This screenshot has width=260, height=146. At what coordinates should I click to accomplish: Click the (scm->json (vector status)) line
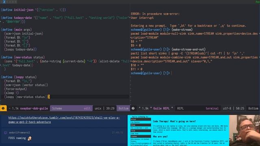click(26, 85)
